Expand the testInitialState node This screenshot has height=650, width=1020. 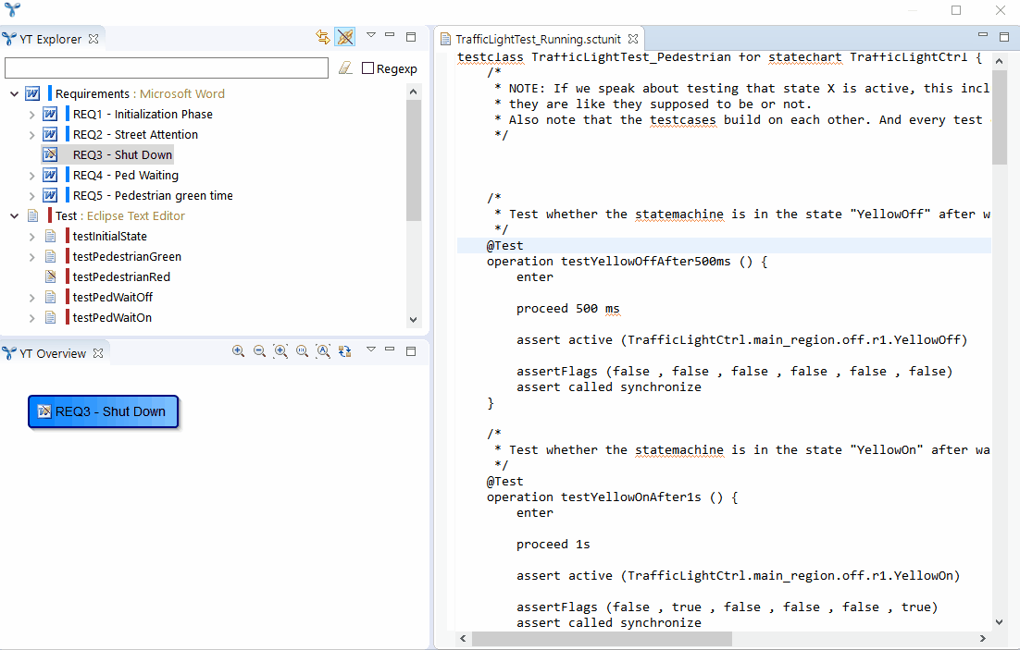click(x=31, y=238)
